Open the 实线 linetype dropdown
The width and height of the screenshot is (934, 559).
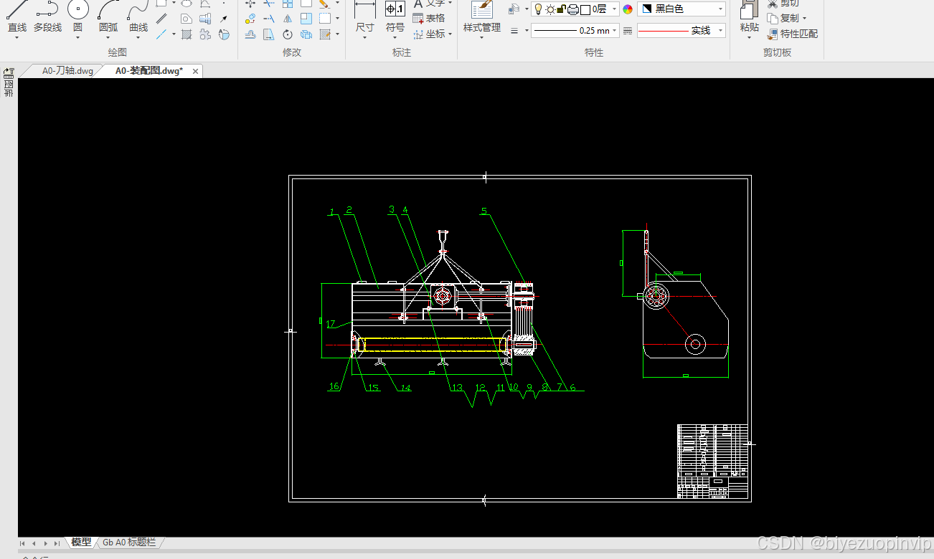pyautogui.click(x=681, y=31)
